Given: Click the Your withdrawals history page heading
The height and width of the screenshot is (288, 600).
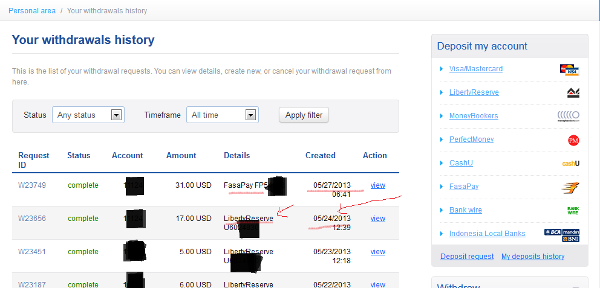Looking at the screenshot, I should tap(83, 40).
